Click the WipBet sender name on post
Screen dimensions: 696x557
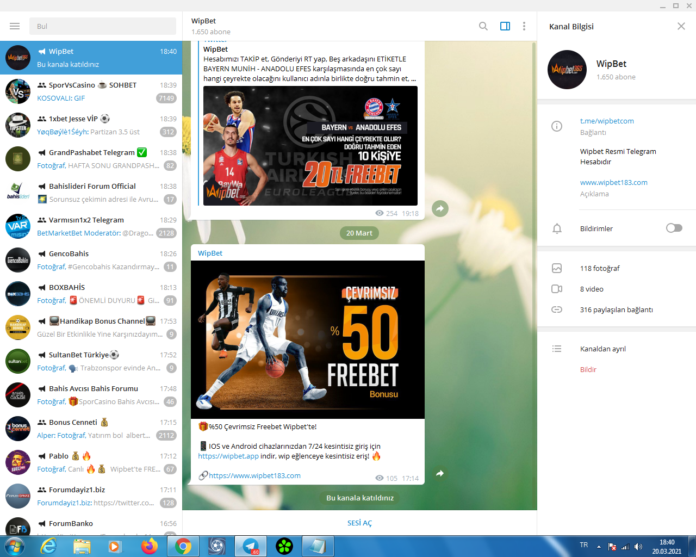(210, 253)
